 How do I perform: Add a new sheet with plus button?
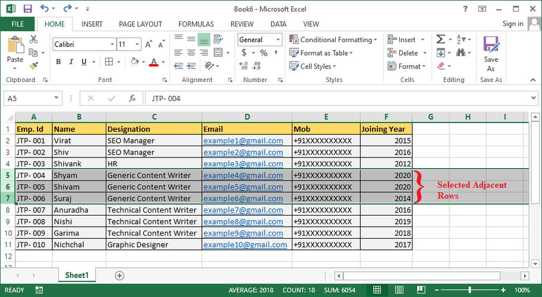119,275
